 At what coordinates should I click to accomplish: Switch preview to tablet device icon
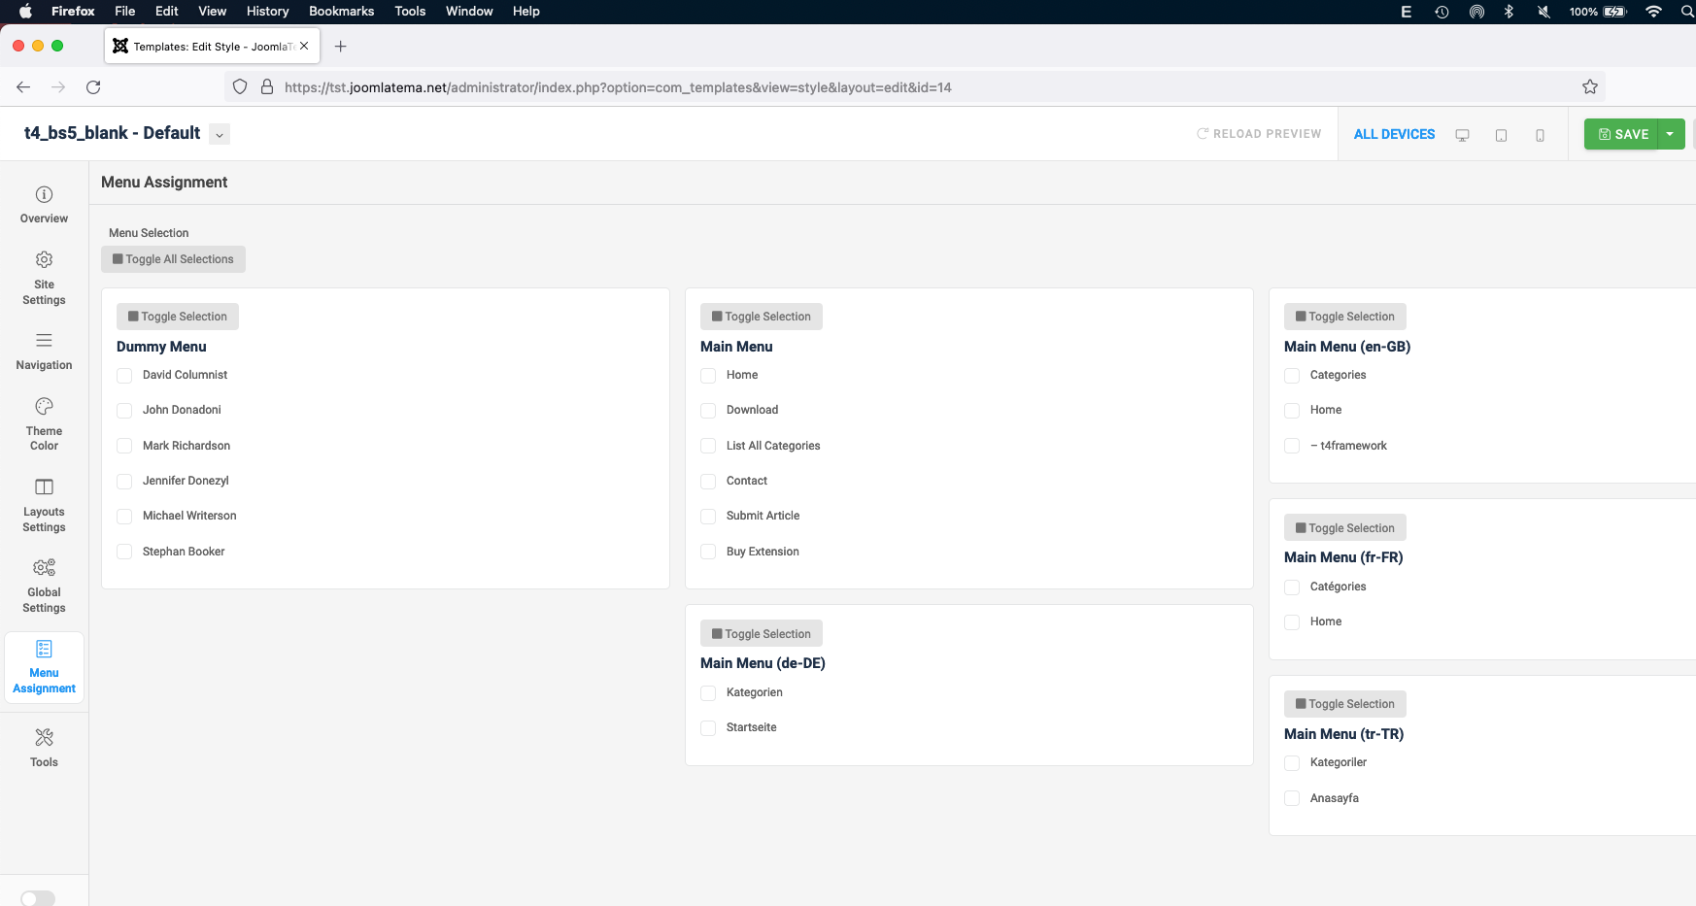pyautogui.click(x=1501, y=135)
